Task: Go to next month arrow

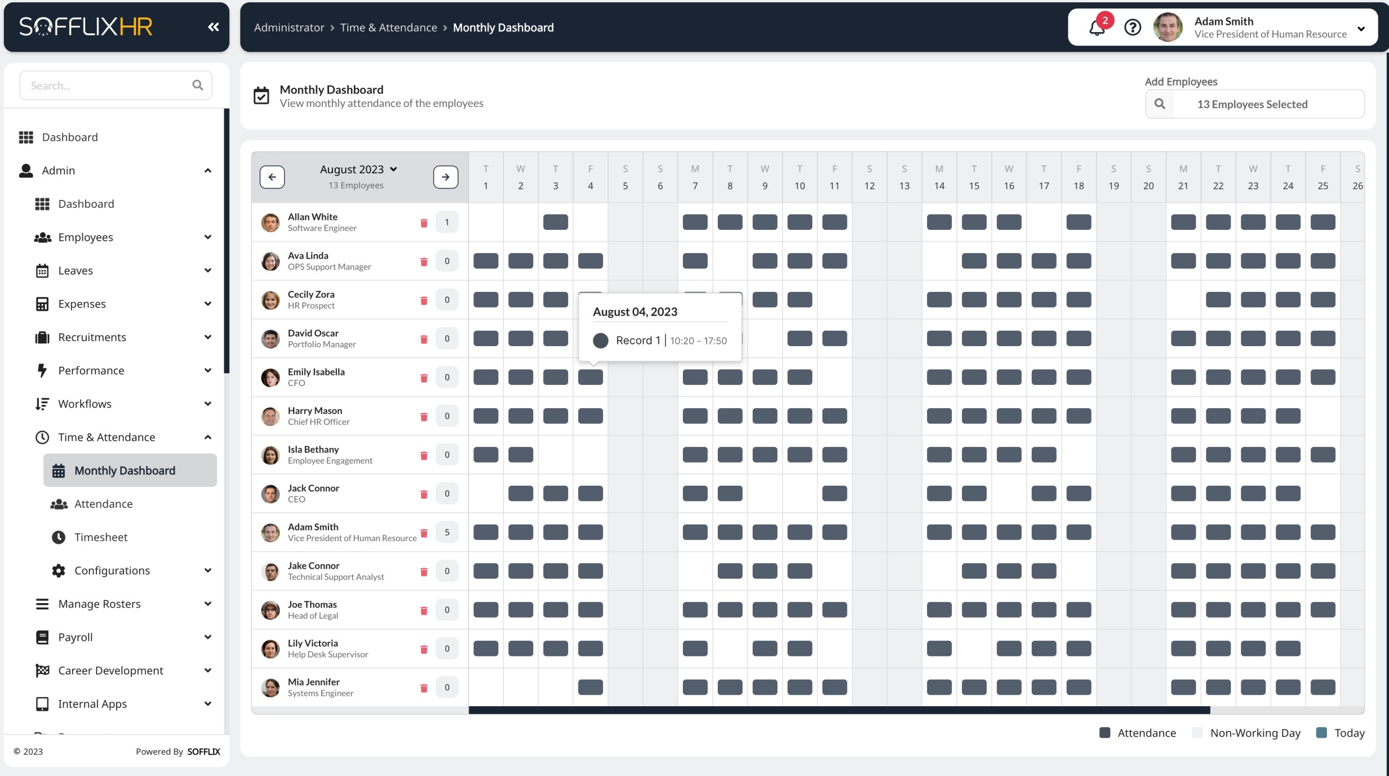Action: [x=445, y=177]
